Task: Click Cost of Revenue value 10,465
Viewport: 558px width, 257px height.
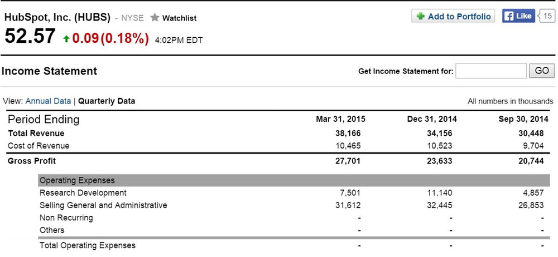Action: click(348, 146)
